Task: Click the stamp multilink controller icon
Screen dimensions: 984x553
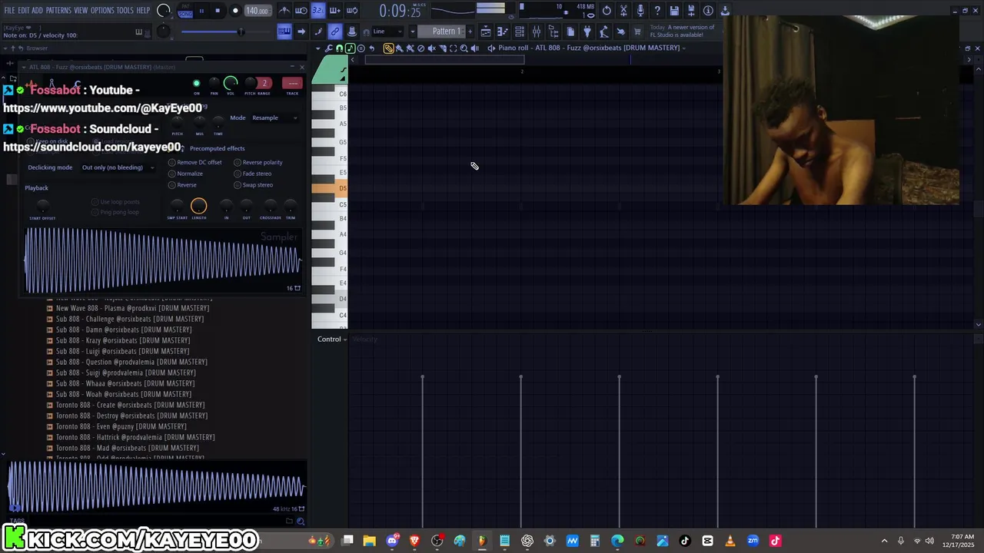Action: click(352, 31)
